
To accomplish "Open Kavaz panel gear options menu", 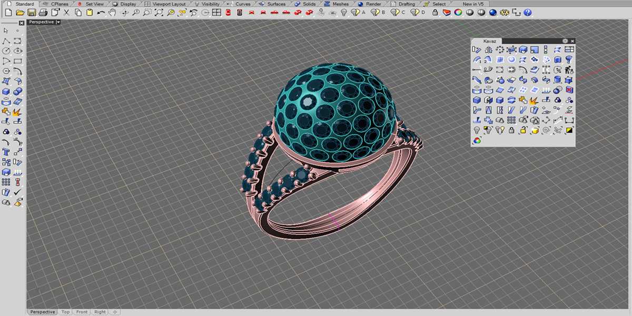I will pyautogui.click(x=565, y=41).
